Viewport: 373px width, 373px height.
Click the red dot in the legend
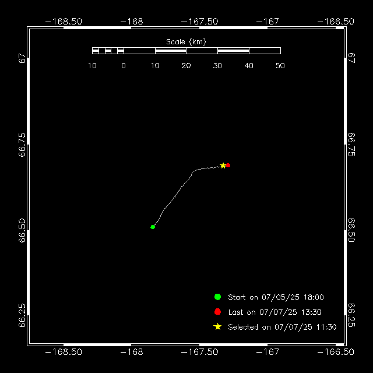click(217, 312)
